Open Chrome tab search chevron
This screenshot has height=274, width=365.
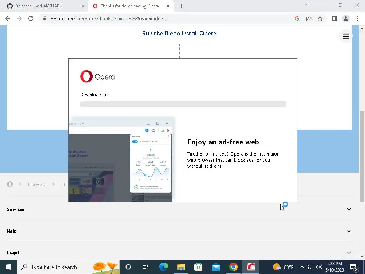click(x=308, y=5)
